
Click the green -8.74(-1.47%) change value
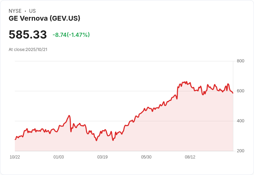pyautogui.click(x=71, y=35)
